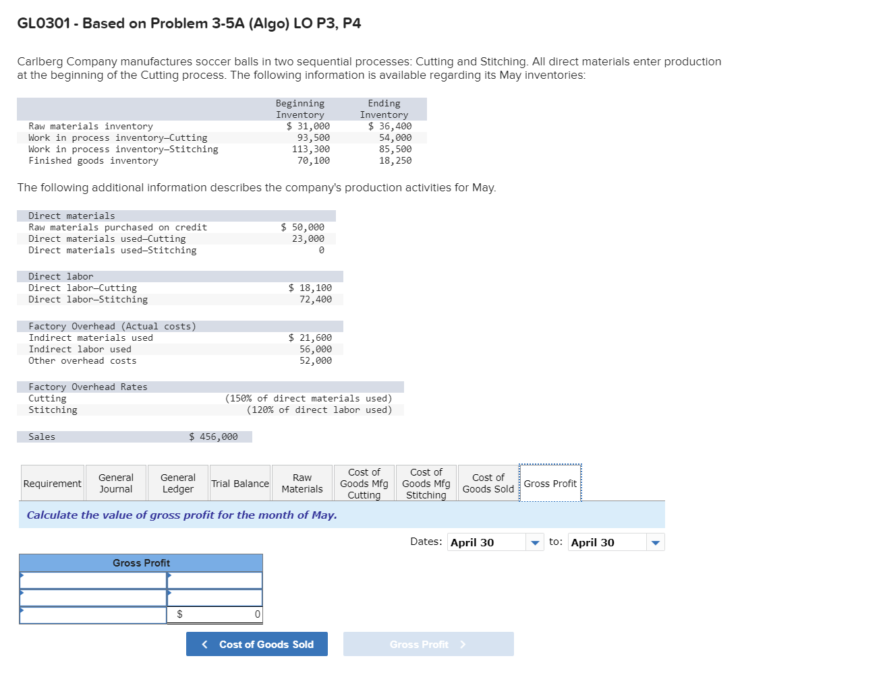Open the Cost of Goods Mfg Cutting tab
Viewport: 885px width, 679px height.
364,482
